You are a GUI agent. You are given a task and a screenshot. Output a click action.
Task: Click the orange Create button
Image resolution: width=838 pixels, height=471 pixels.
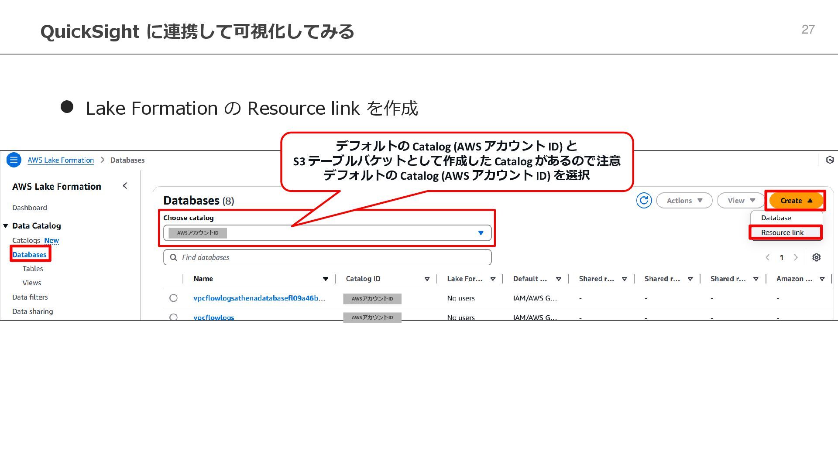pyautogui.click(x=796, y=201)
